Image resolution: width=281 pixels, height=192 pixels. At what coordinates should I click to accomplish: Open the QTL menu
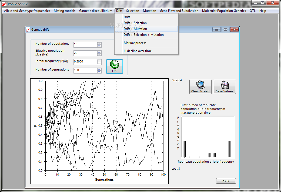point(253,11)
